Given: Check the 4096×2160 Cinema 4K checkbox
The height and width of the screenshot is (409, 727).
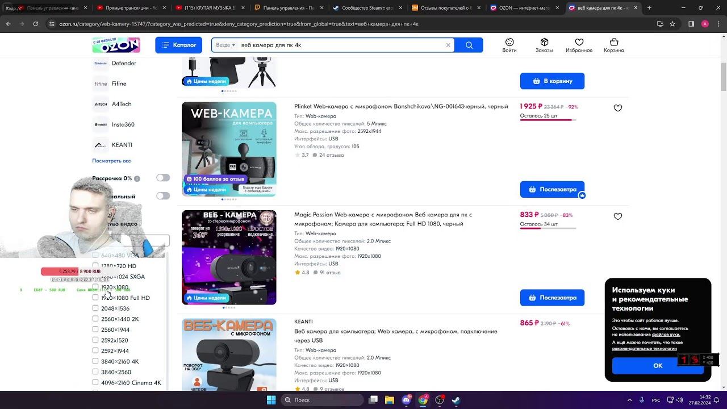Looking at the screenshot, I should [x=95, y=382].
